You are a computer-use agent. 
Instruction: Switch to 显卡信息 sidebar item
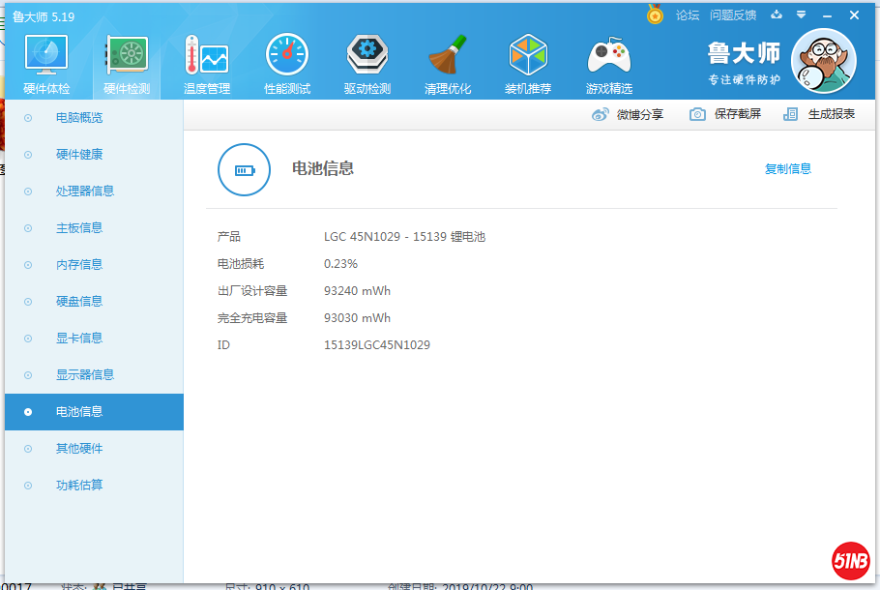pos(79,339)
